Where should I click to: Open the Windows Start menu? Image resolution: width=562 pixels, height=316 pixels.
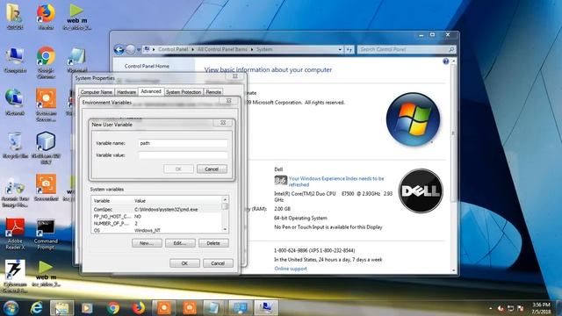tap(11, 308)
